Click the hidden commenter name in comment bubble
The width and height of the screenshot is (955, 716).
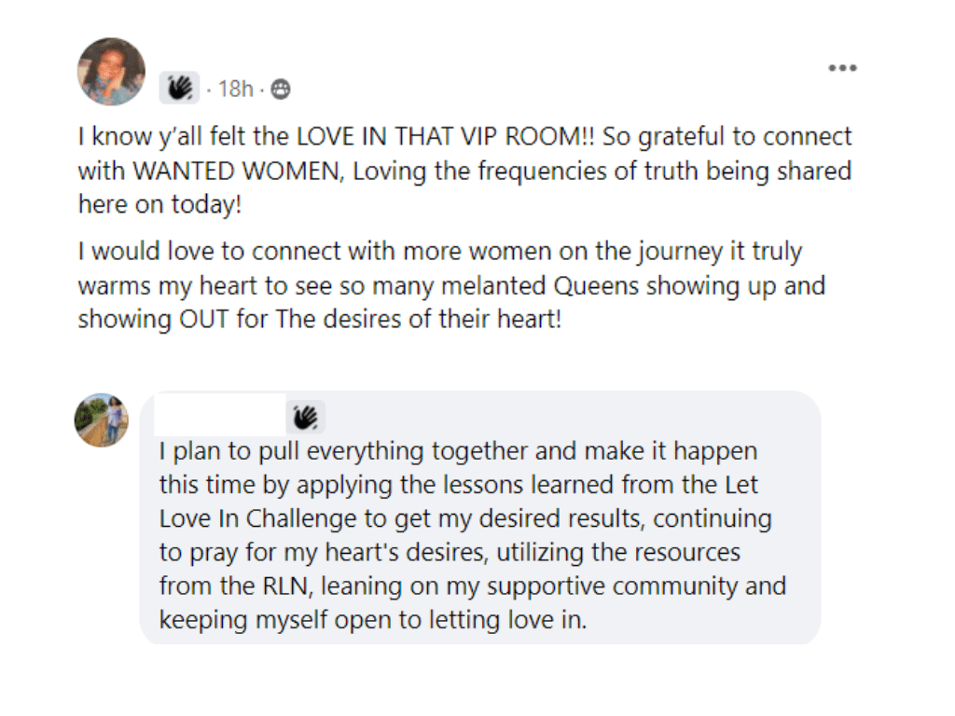[x=220, y=416]
